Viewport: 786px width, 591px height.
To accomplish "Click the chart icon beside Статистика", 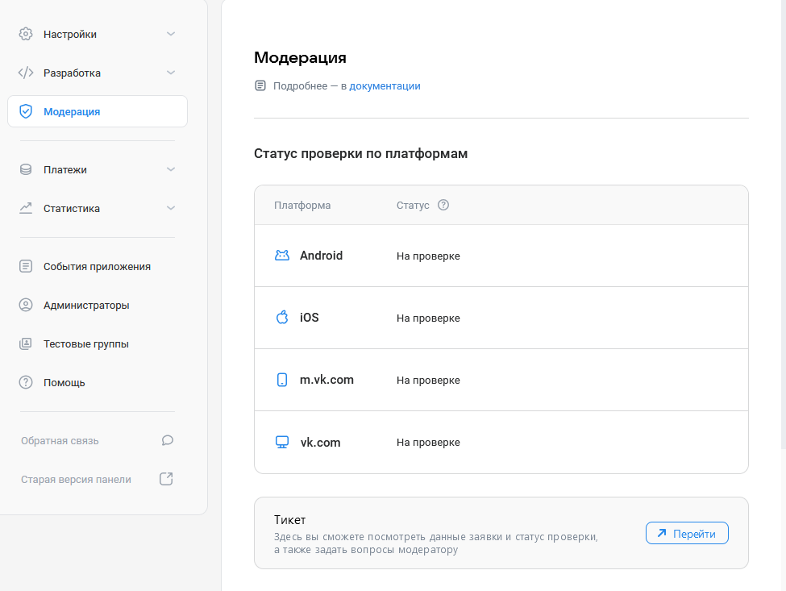I will 26,207.
